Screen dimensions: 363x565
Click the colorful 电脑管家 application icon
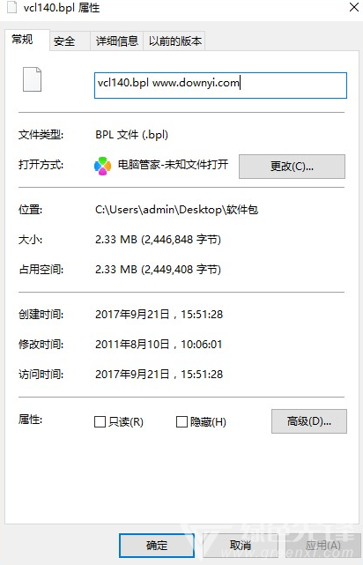(x=102, y=166)
